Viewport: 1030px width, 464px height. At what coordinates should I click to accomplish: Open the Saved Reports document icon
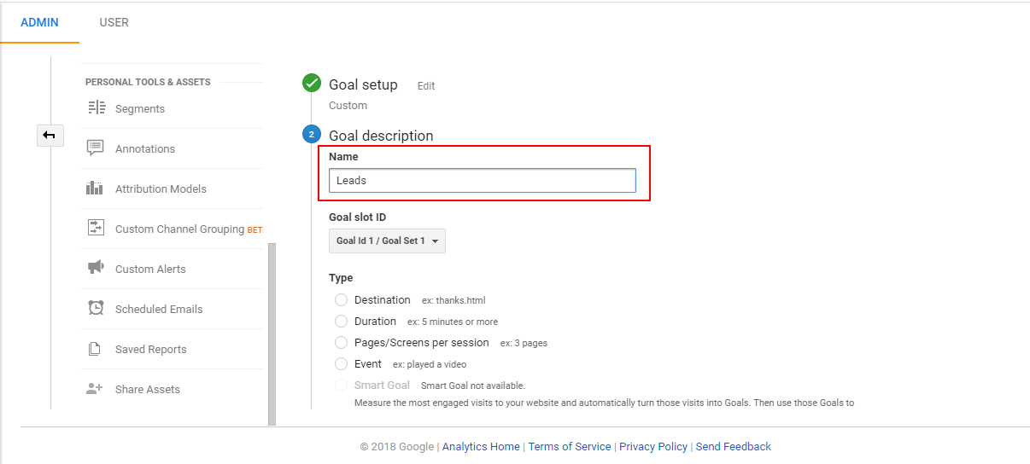click(96, 349)
